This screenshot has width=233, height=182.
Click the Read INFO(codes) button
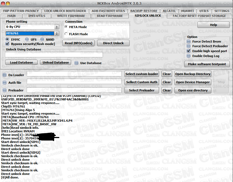78,43
